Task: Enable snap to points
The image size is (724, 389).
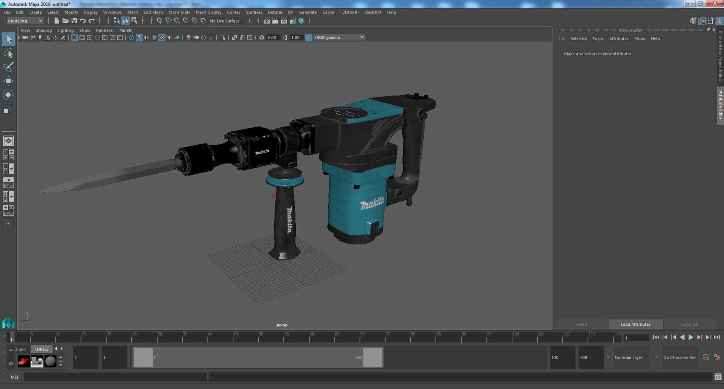Action: click(177, 21)
